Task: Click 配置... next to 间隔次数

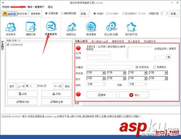Action: [174, 14]
